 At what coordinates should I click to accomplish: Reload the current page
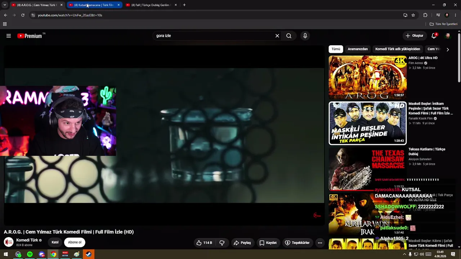coord(23,15)
